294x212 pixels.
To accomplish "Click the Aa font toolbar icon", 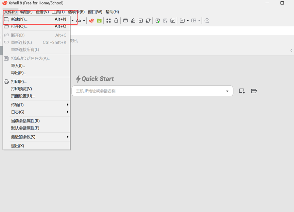I will click(x=79, y=21).
